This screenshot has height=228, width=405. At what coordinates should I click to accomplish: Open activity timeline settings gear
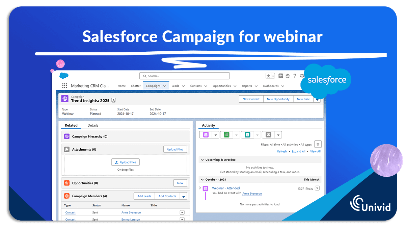pos(318,144)
